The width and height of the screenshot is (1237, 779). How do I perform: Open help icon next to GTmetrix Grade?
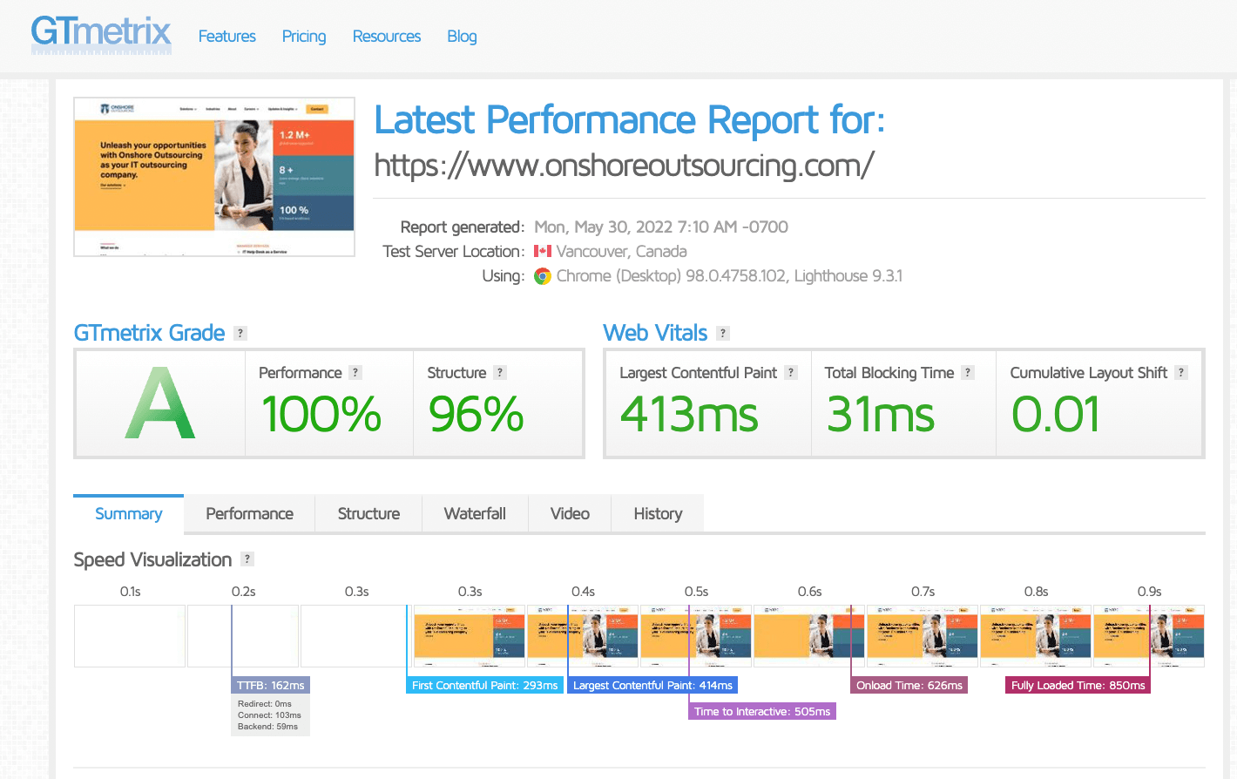click(x=240, y=333)
